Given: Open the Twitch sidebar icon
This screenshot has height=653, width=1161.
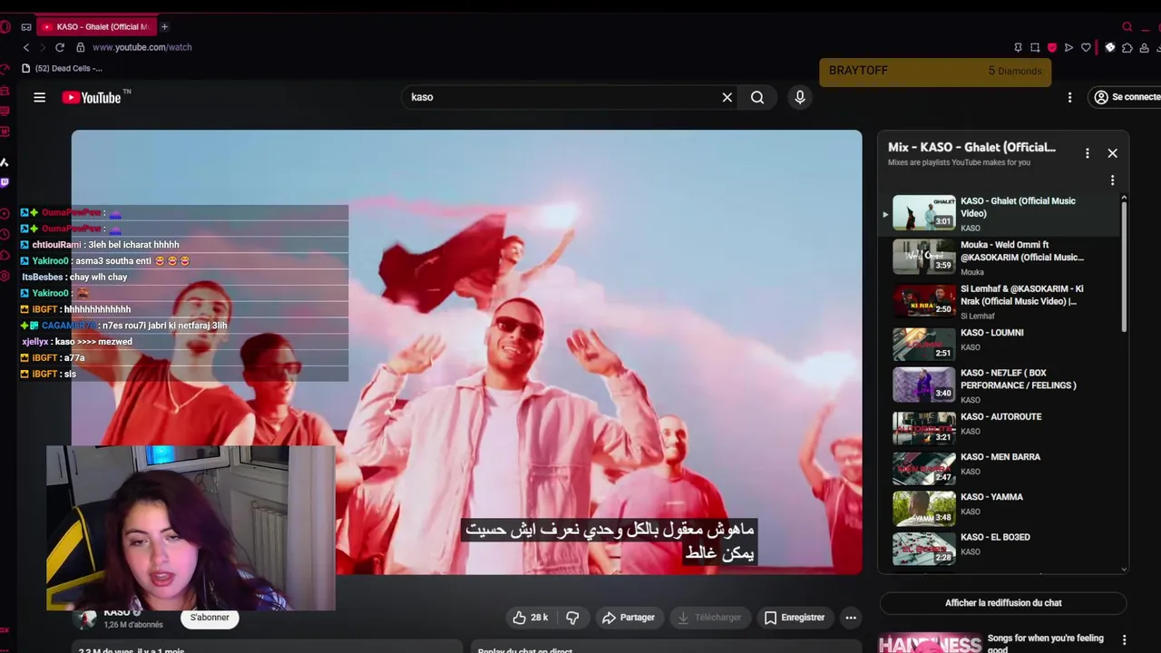Looking at the screenshot, I should tap(5, 182).
